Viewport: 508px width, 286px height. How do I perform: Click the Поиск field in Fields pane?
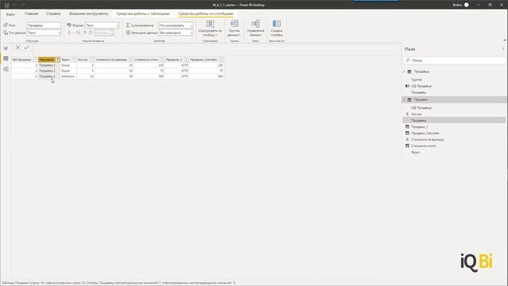tap(454, 60)
